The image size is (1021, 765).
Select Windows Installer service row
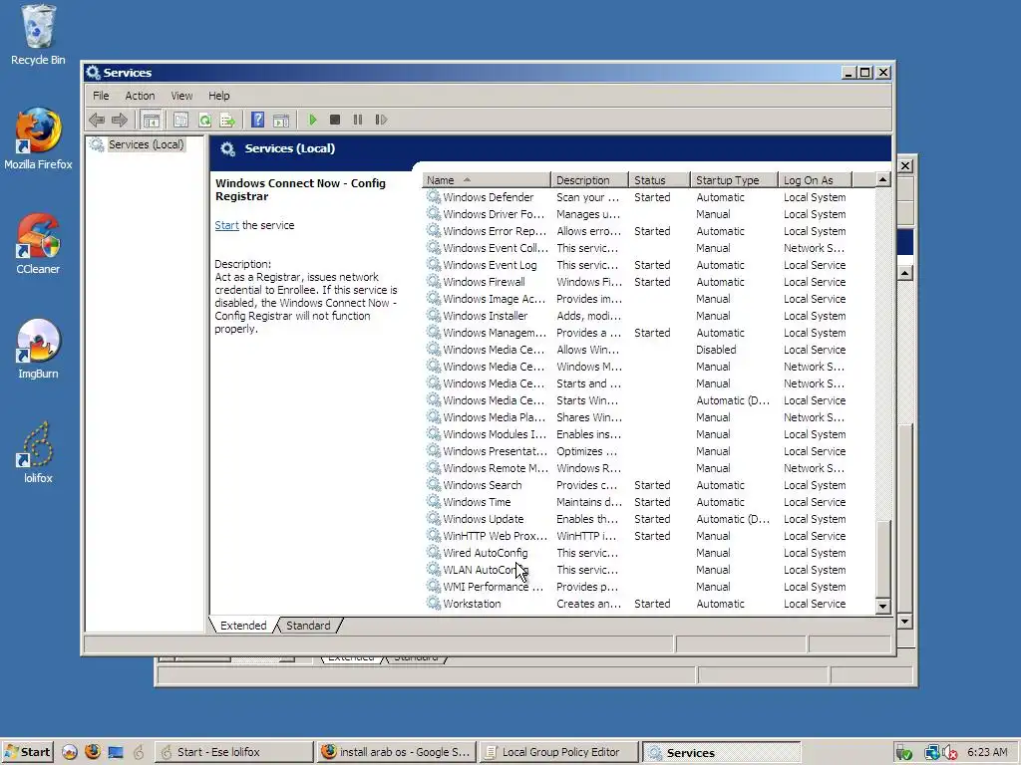click(x=648, y=316)
